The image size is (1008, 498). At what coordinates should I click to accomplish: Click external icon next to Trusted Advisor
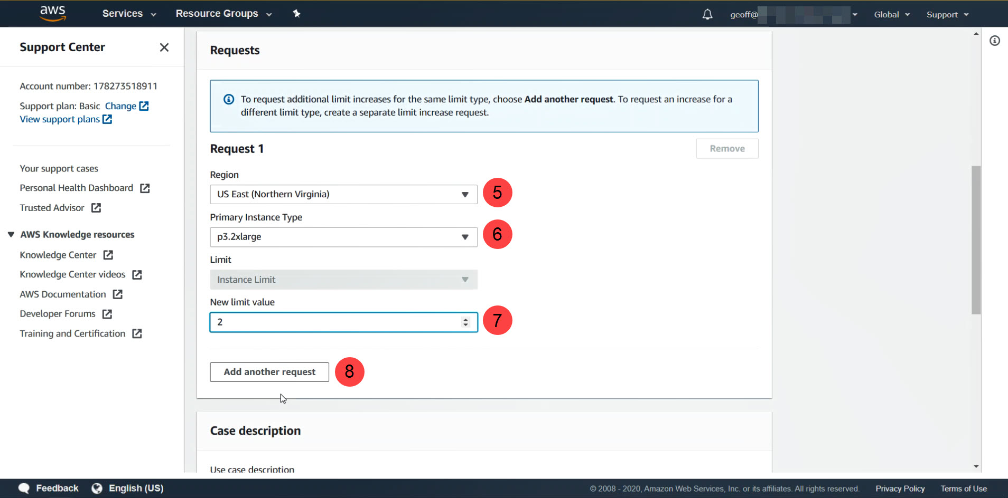tap(96, 208)
